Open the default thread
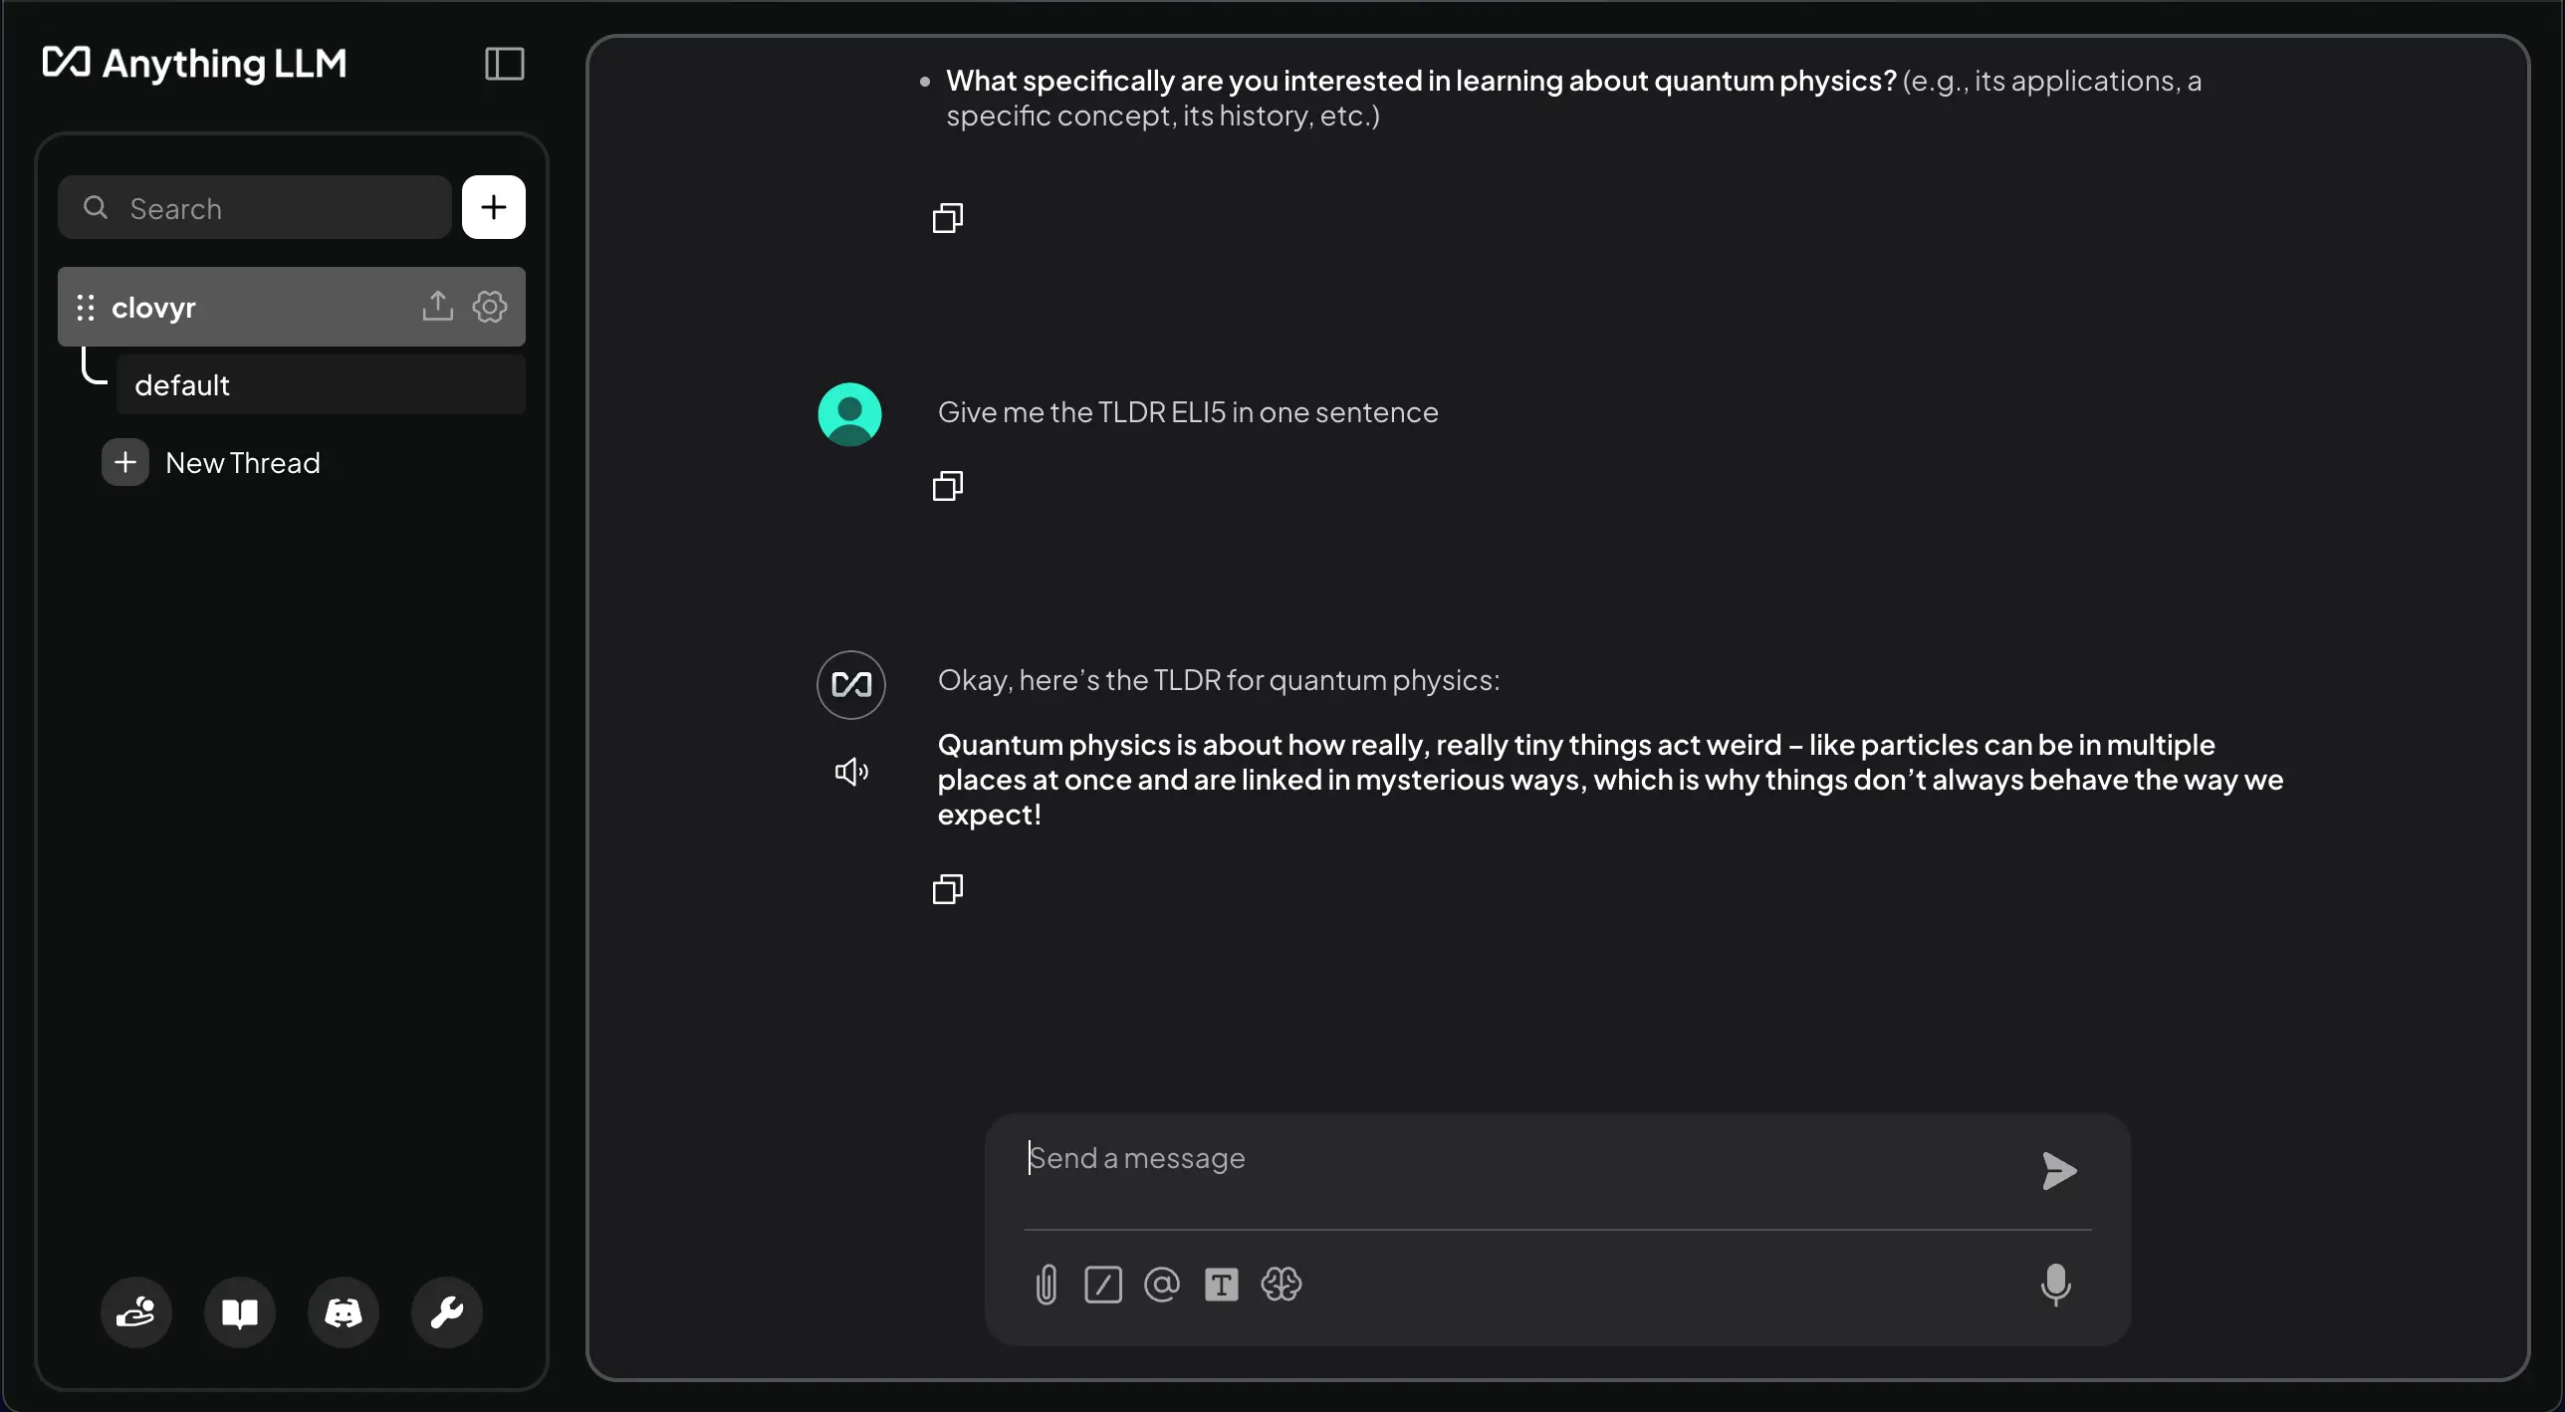2565x1412 pixels. click(319, 385)
